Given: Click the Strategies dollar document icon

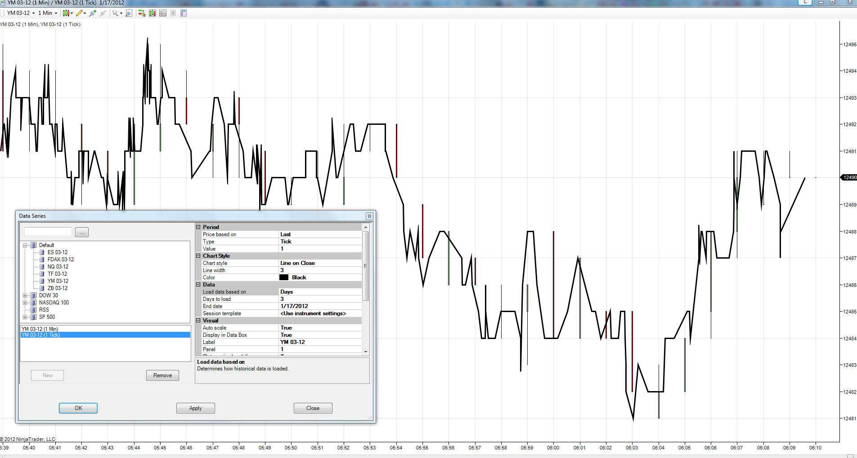Looking at the screenshot, I should pyautogui.click(x=173, y=13).
